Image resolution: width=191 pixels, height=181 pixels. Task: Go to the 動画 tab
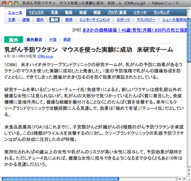point(69,12)
